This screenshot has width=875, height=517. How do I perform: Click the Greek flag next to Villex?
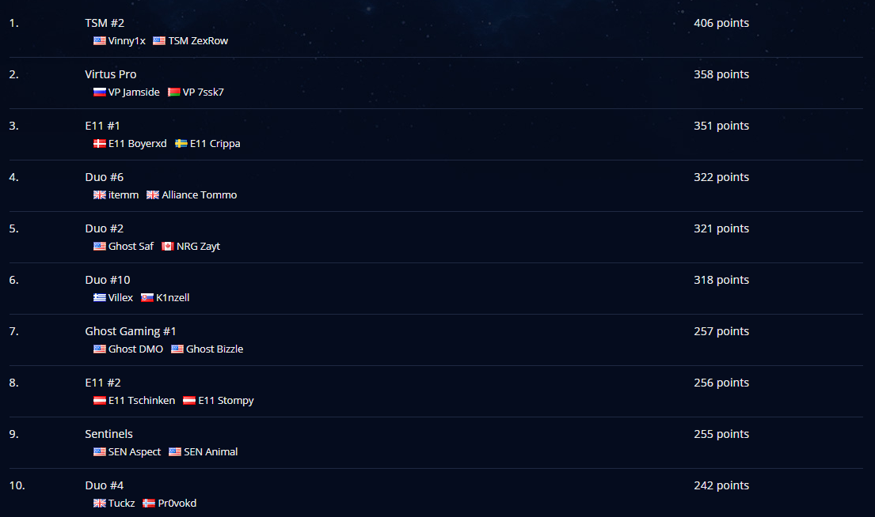pyautogui.click(x=99, y=297)
